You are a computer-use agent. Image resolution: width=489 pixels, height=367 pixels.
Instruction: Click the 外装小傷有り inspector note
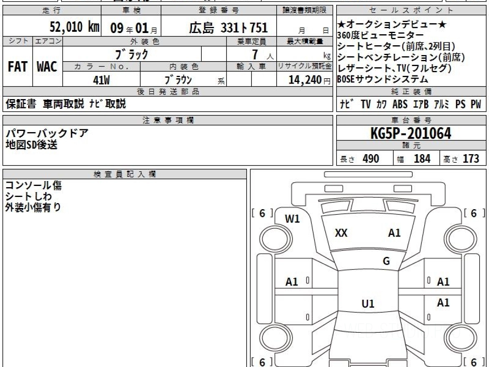[33, 207]
